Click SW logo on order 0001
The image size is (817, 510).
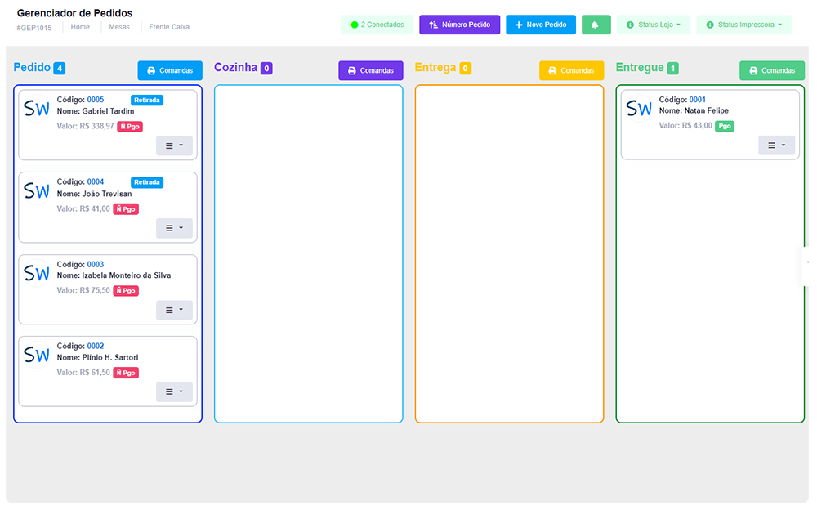639,109
